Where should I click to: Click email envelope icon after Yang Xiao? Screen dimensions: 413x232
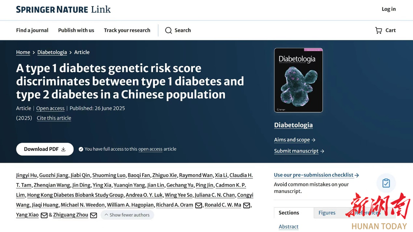pos(44,215)
